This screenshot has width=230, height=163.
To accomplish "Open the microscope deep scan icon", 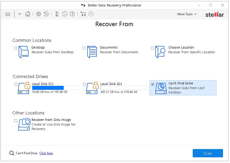I will (x=57, y=14).
